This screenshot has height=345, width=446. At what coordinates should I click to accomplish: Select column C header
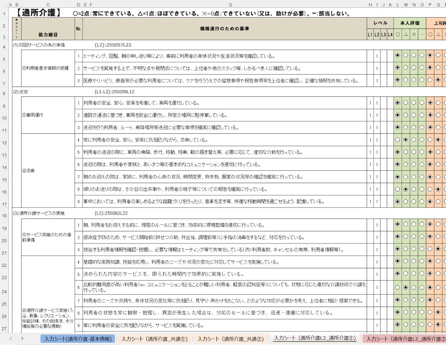point(48,4)
